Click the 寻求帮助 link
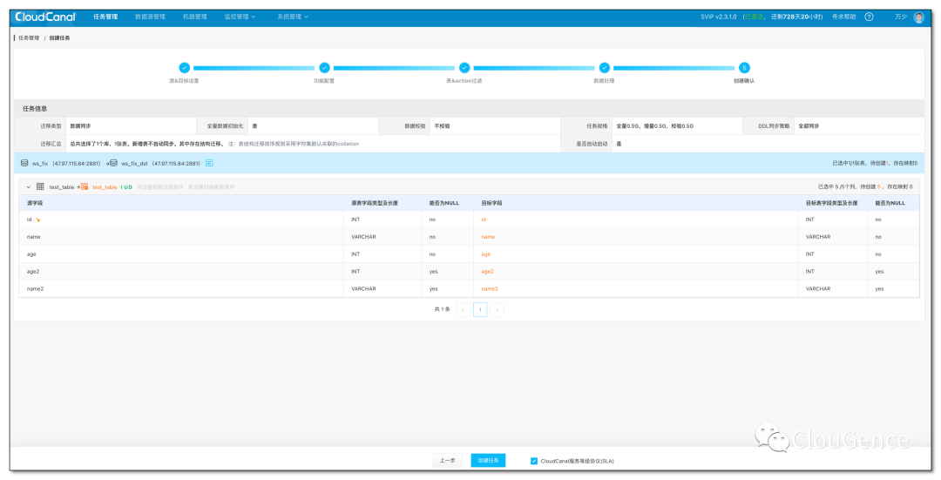Viewport: 941px width, 480px height. pos(843,17)
